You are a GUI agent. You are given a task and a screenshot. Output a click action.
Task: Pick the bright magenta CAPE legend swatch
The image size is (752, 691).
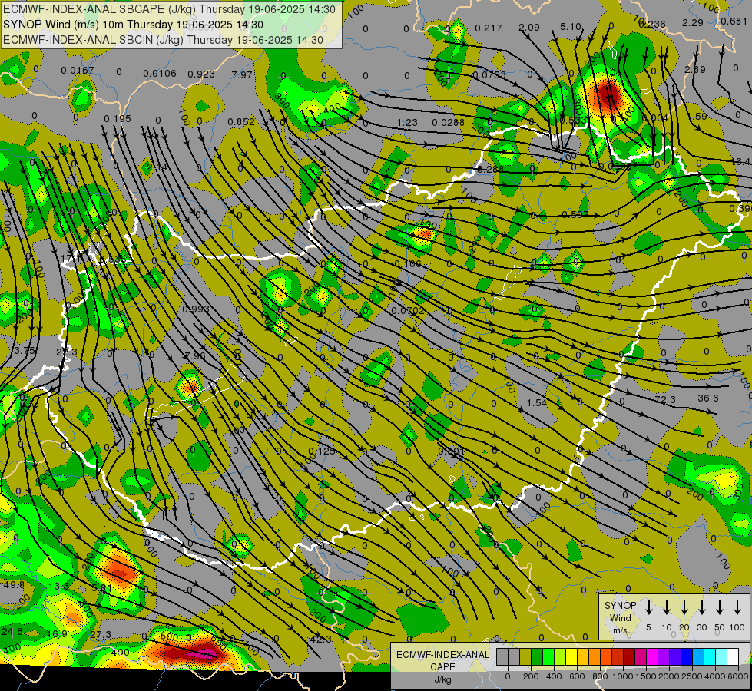tap(652, 656)
